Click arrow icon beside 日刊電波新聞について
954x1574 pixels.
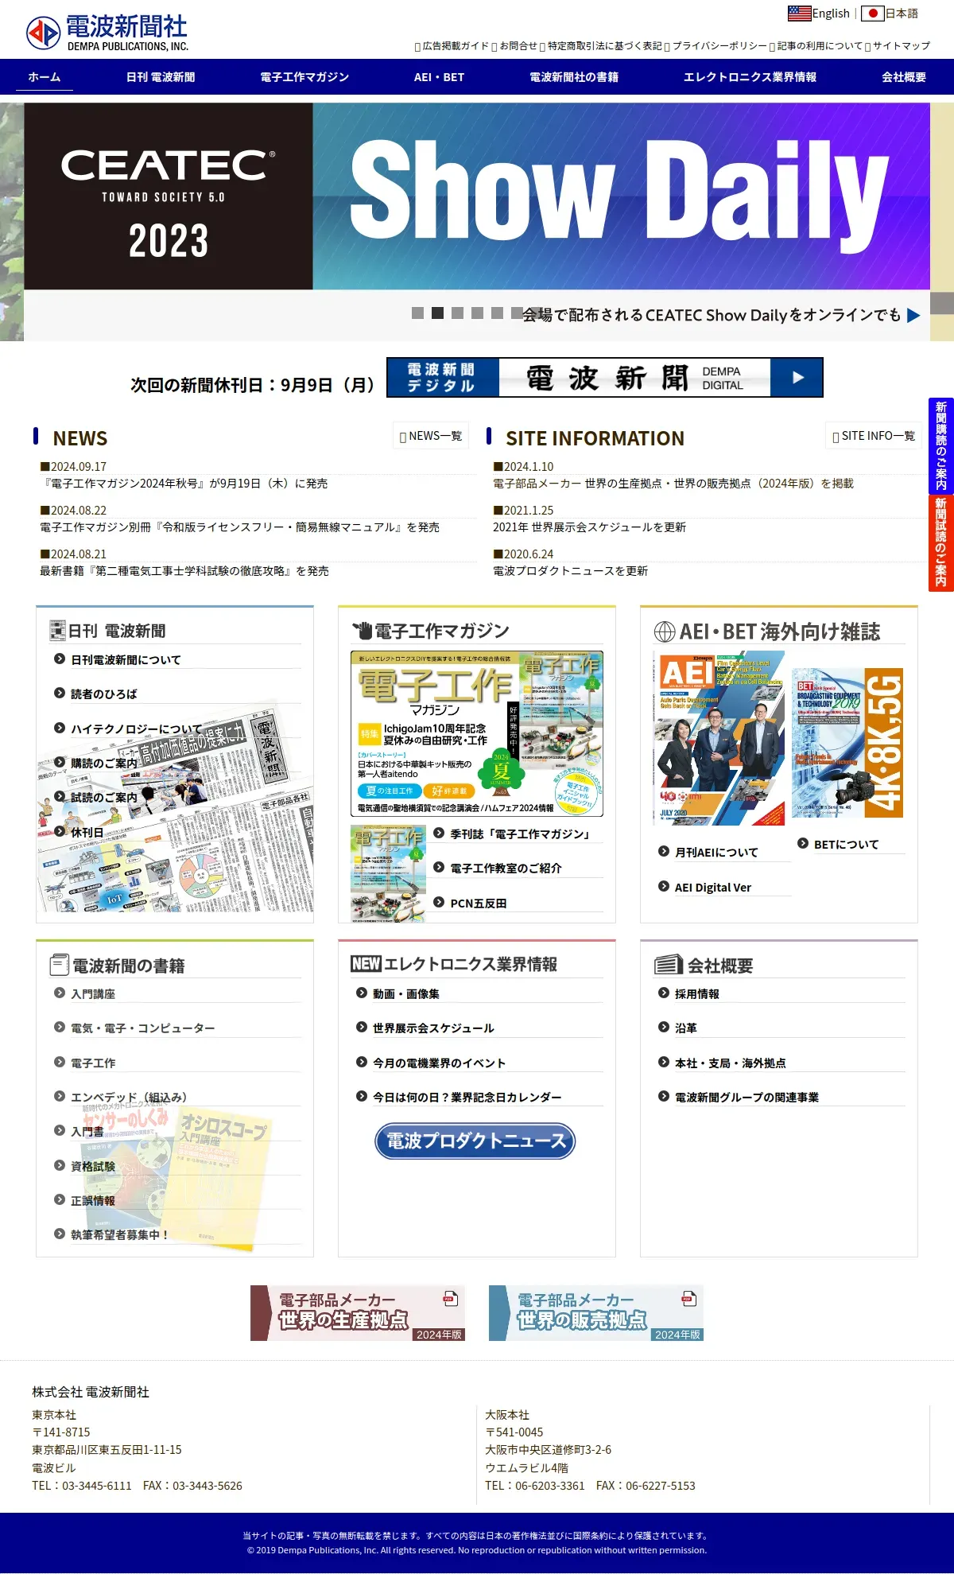pos(60,659)
